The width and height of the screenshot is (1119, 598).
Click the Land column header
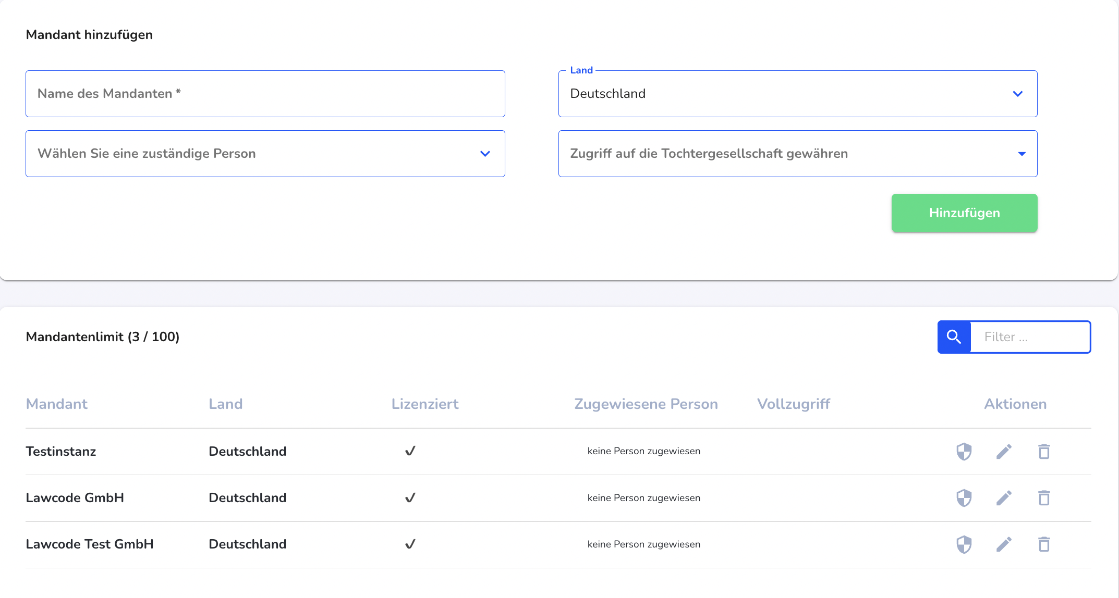coord(226,404)
